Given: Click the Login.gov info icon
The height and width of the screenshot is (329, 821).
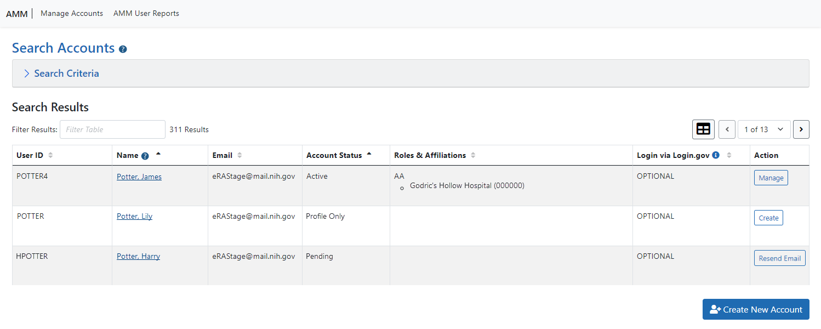Looking at the screenshot, I should 716,155.
